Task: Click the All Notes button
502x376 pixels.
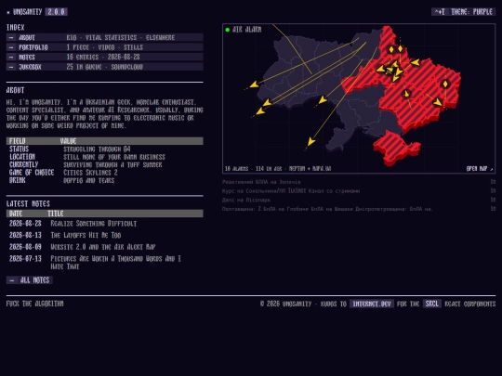Action: tap(30, 280)
